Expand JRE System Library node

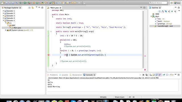click(6, 30)
